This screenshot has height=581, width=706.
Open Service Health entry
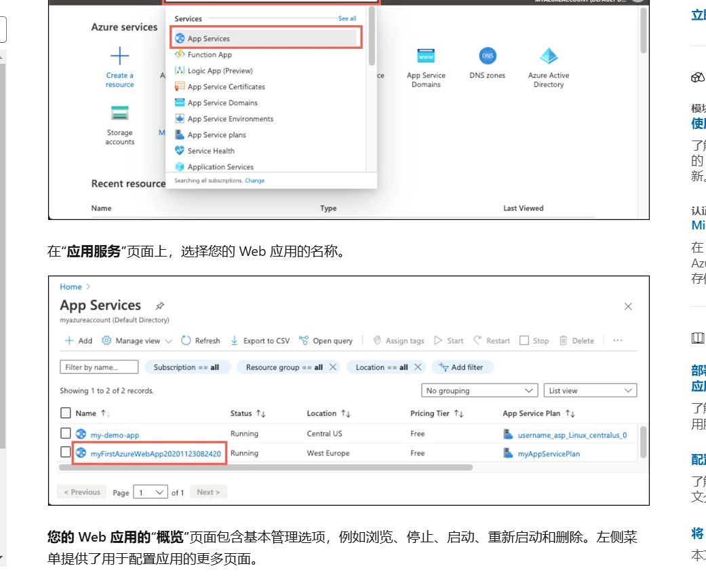point(211,151)
